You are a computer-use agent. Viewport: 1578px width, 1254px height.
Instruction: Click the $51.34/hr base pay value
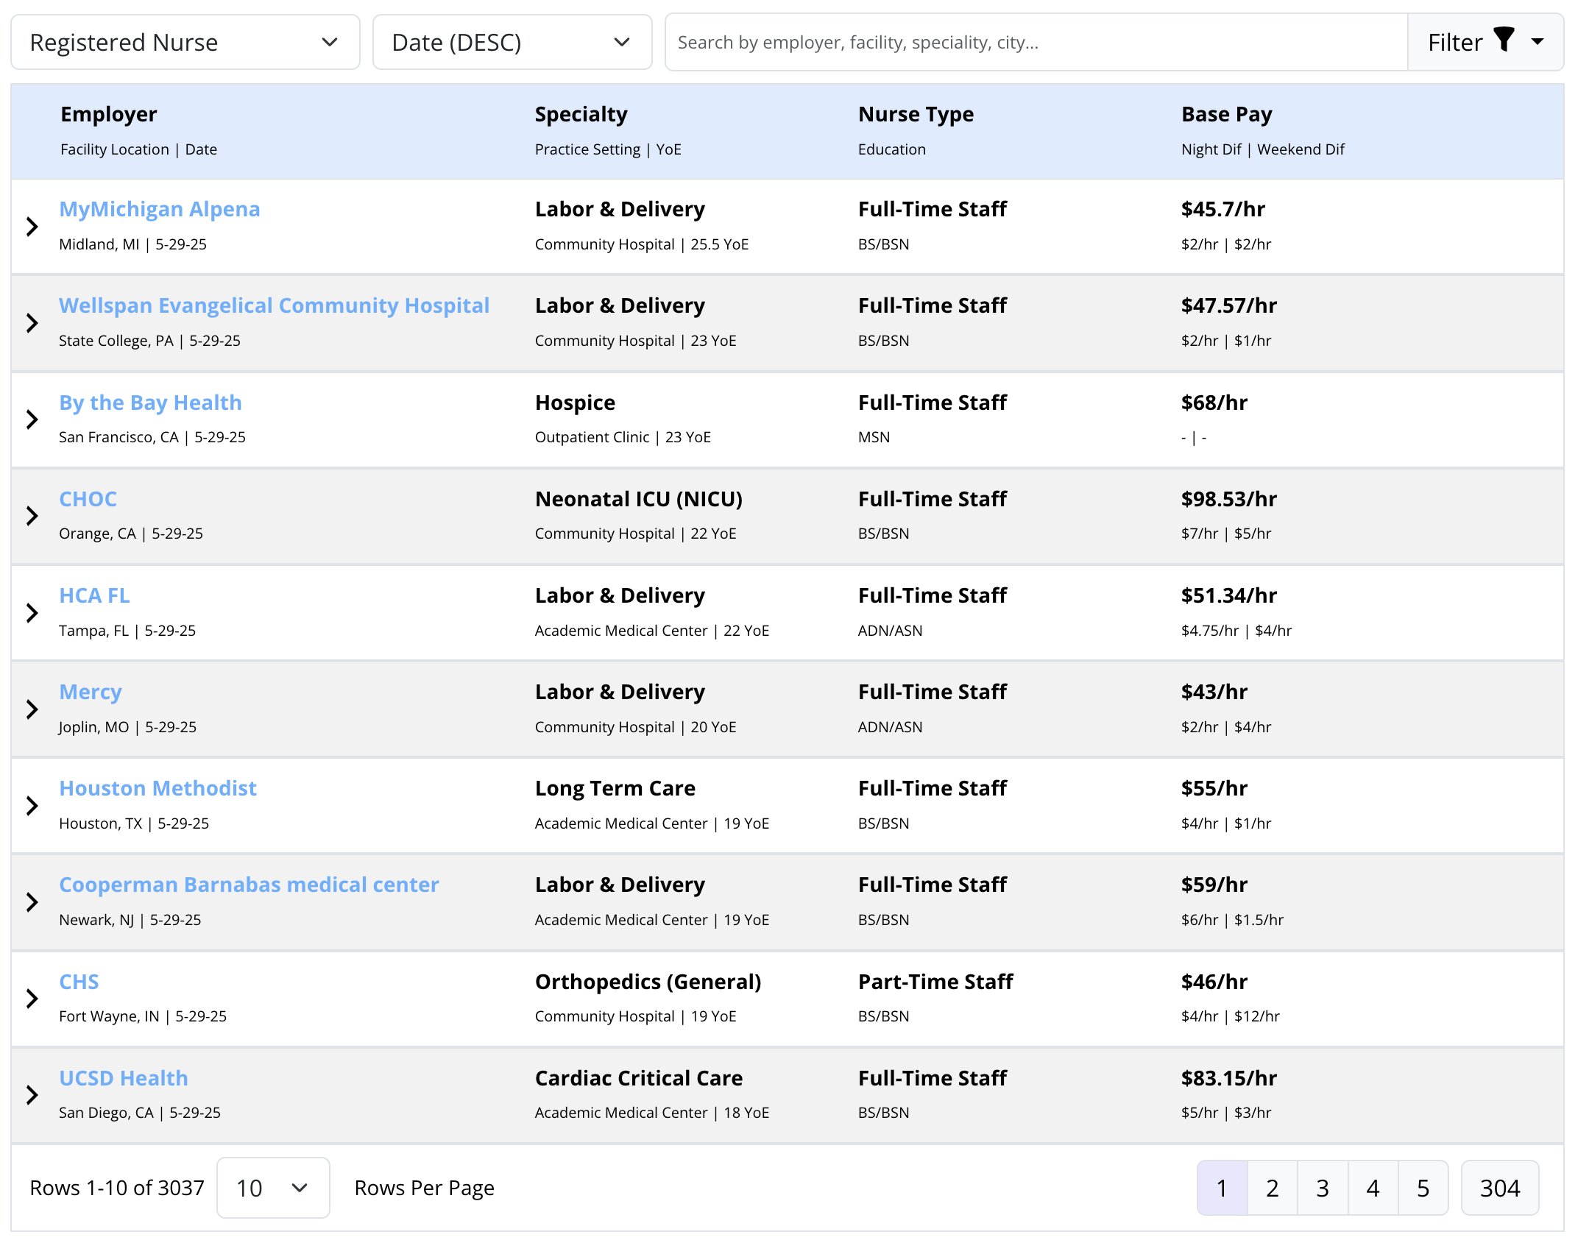coord(1229,595)
